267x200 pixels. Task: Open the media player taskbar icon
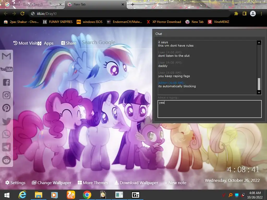pyautogui.click(x=54, y=195)
